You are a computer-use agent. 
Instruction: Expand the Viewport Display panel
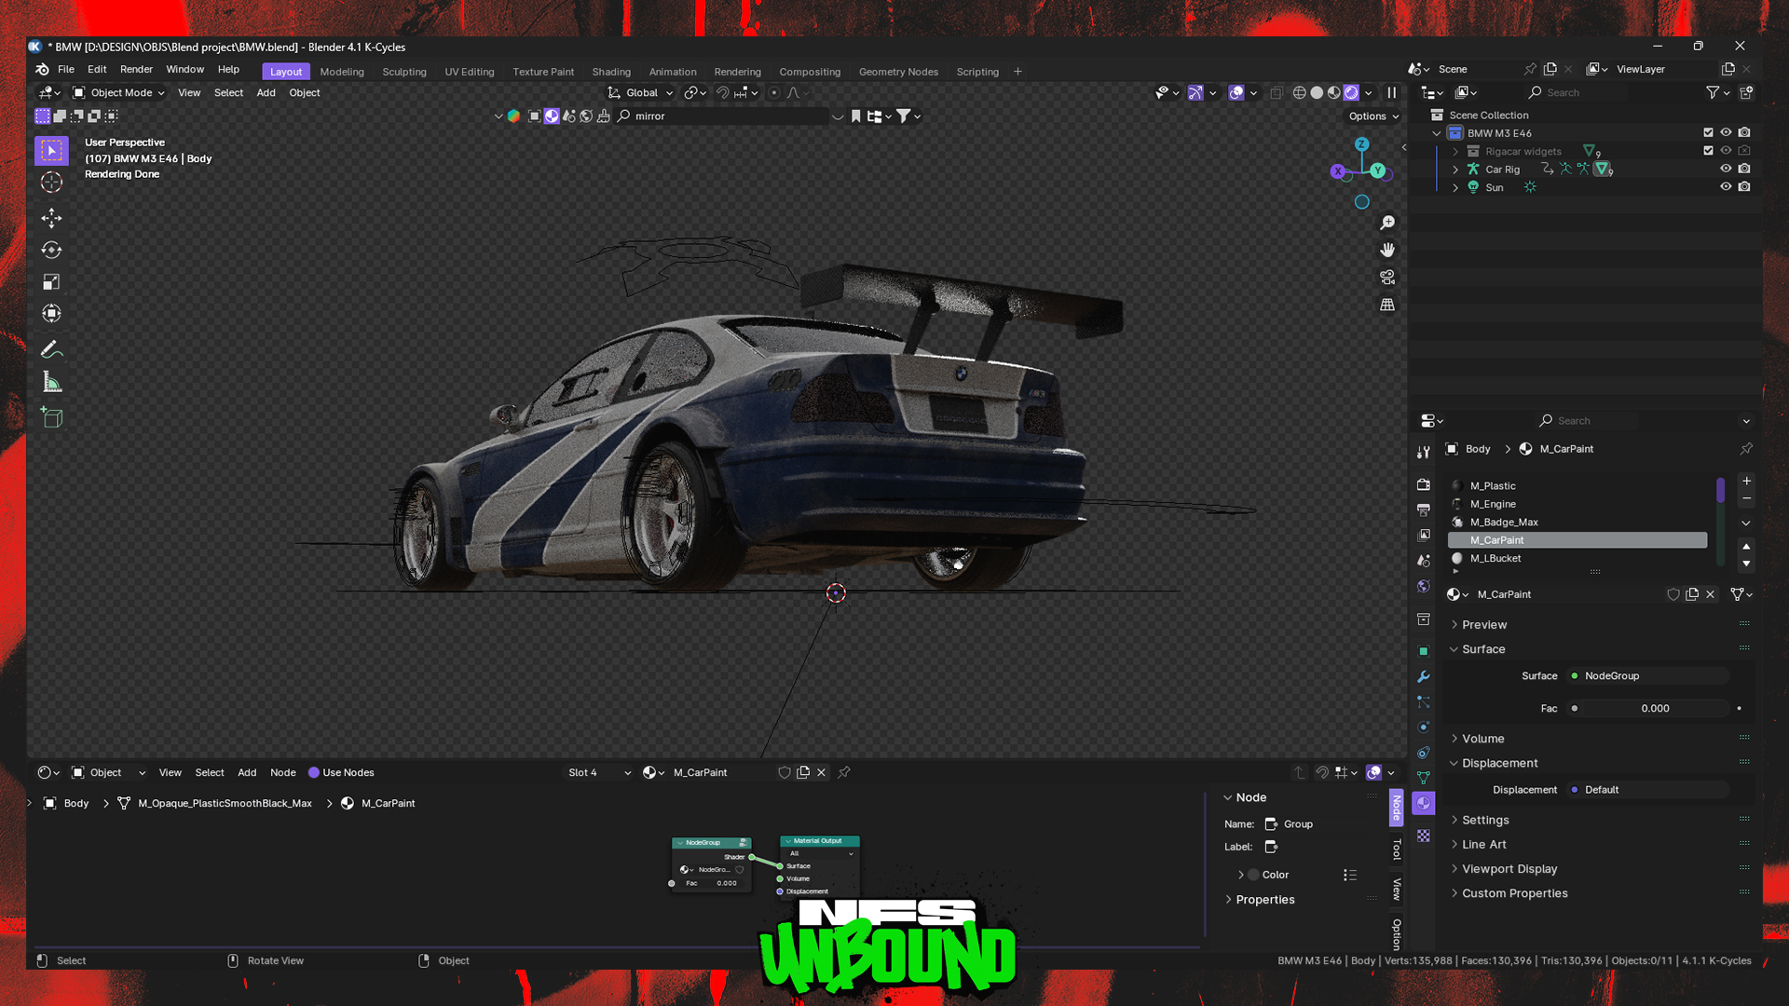[1509, 869]
